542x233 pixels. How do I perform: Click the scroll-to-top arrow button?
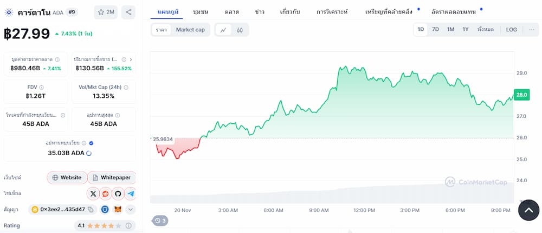(528, 210)
